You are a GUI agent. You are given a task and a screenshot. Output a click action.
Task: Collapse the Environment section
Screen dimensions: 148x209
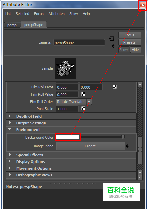(71, 130)
